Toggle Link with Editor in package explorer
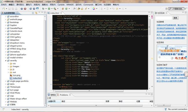Screen dimensions: 188x112 [x=36, y=13]
